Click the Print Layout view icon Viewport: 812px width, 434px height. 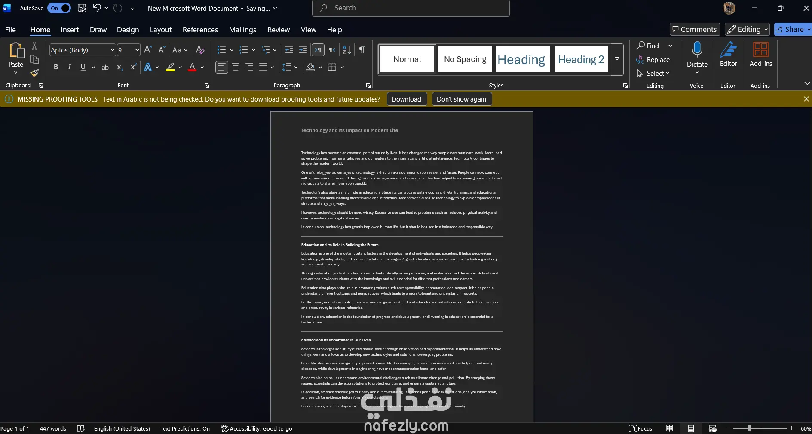coord(691,428)
